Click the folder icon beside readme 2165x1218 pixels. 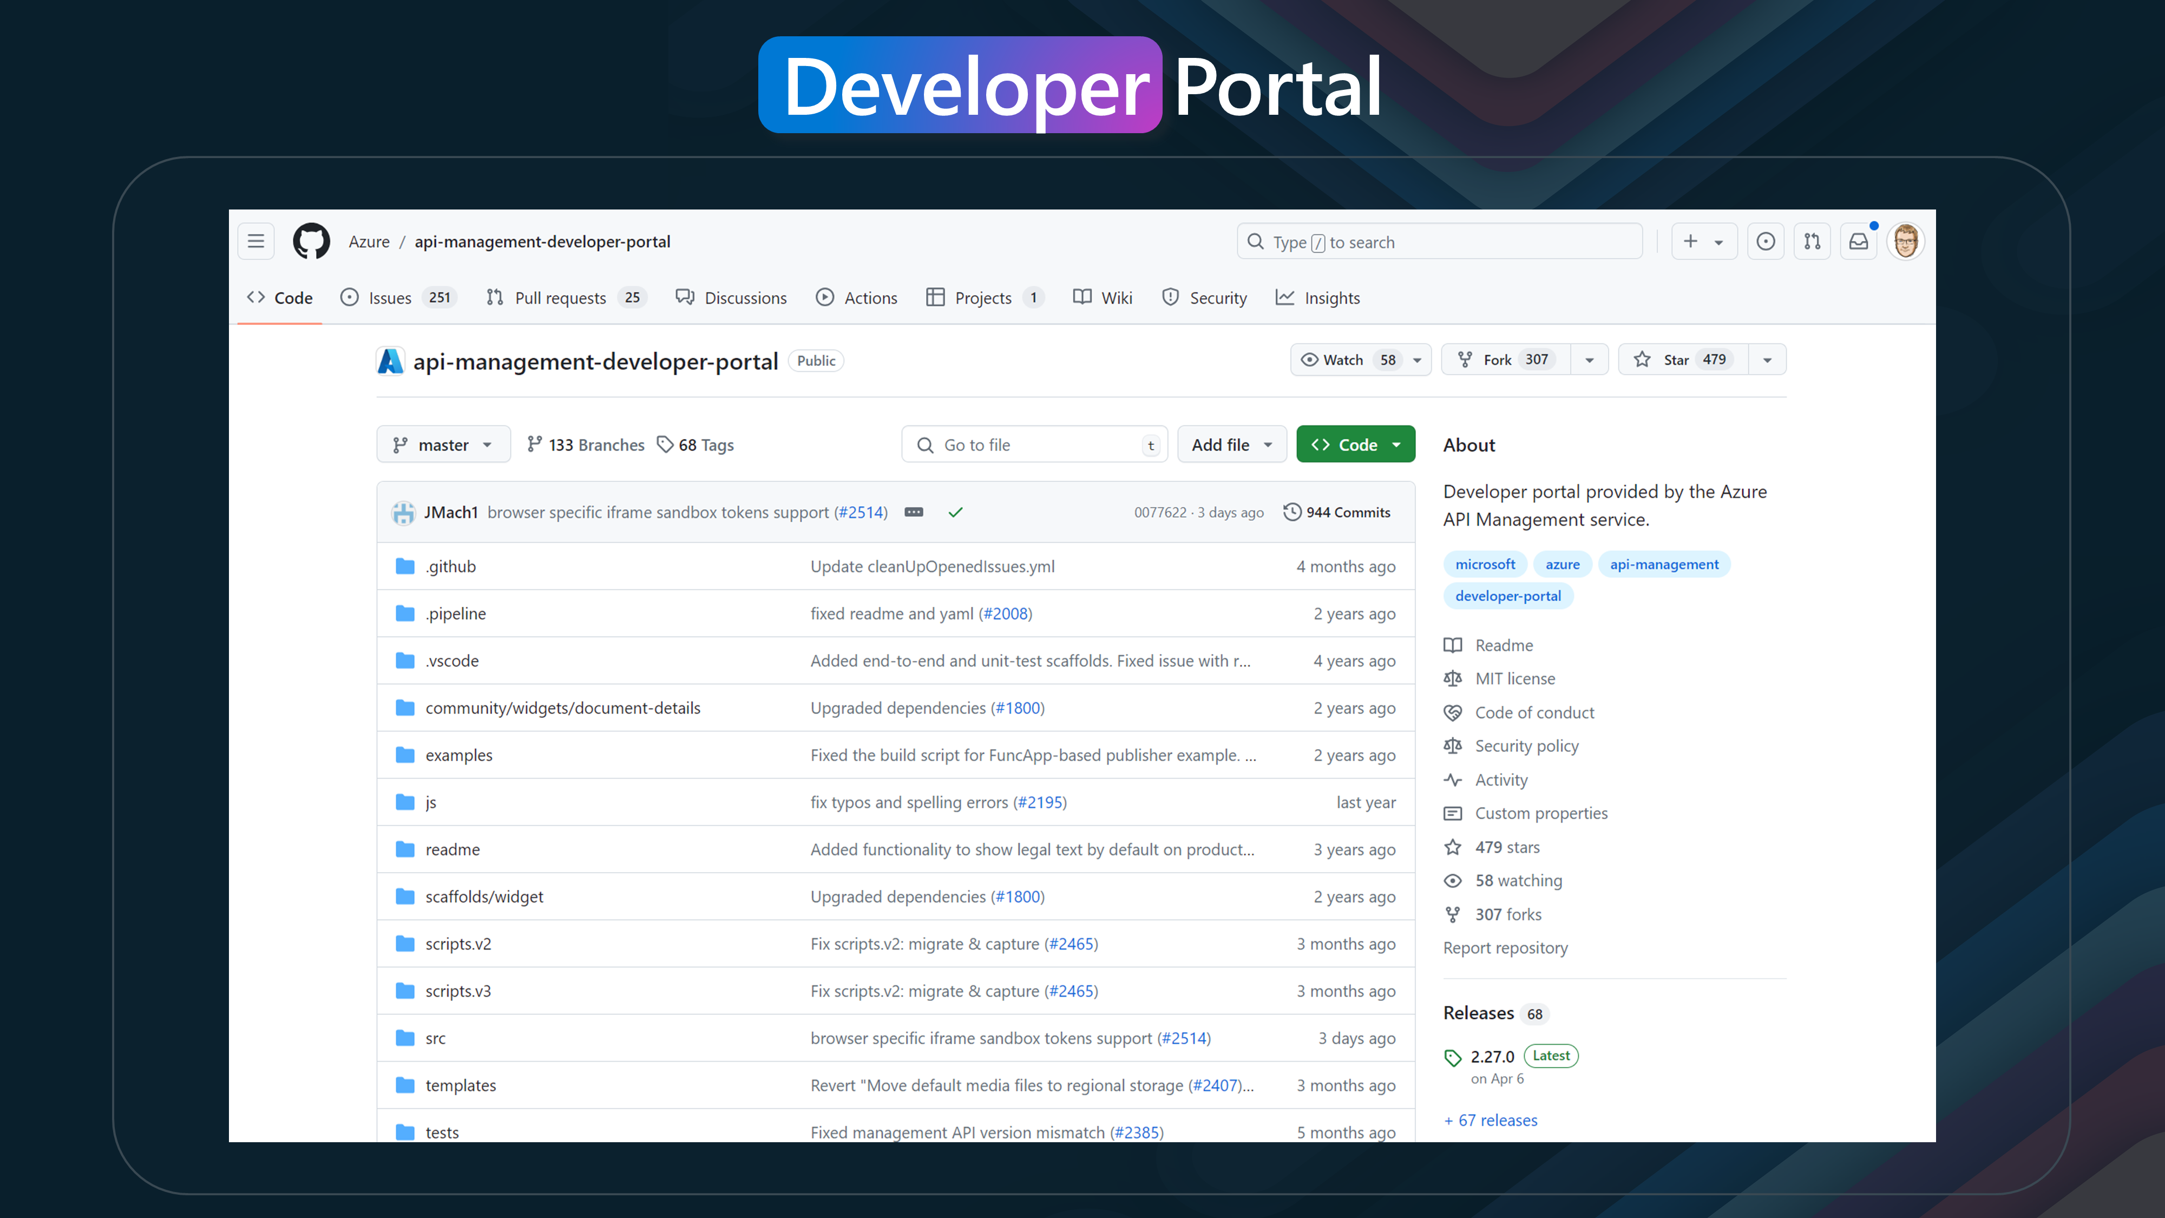pos(405,849)
